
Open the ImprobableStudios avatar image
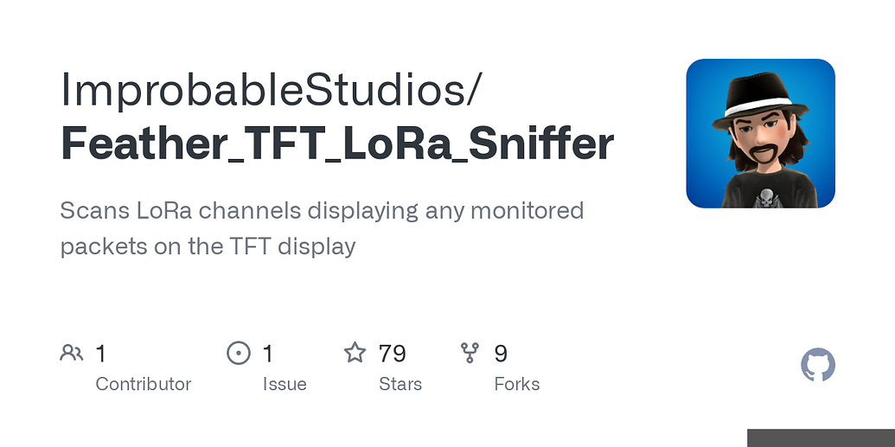[760, 134]
